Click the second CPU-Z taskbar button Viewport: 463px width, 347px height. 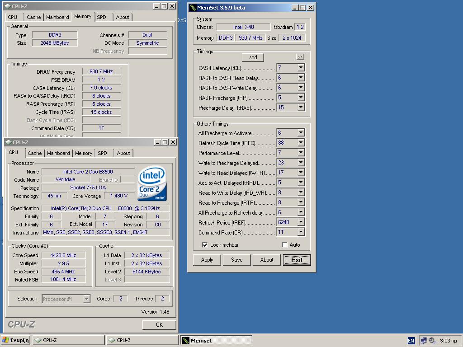(142, 340)
